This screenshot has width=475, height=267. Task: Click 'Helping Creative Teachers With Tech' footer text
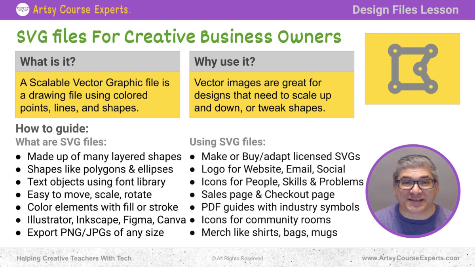74,258
